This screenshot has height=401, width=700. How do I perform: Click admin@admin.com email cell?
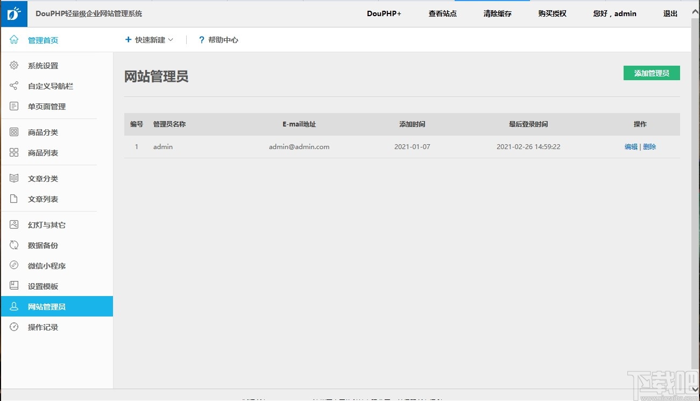299,146
